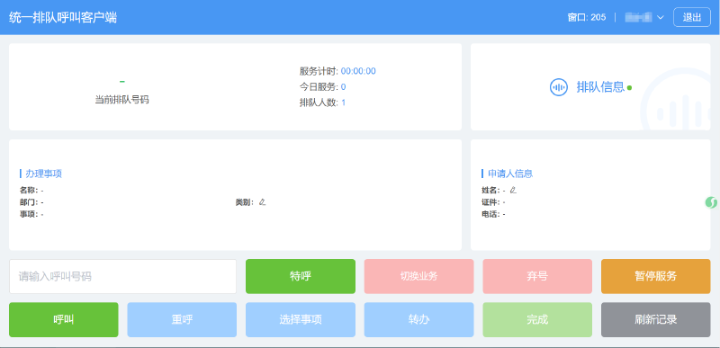Click the 办理事项 section heading
The image size is (720, 348).
(43, 174)
